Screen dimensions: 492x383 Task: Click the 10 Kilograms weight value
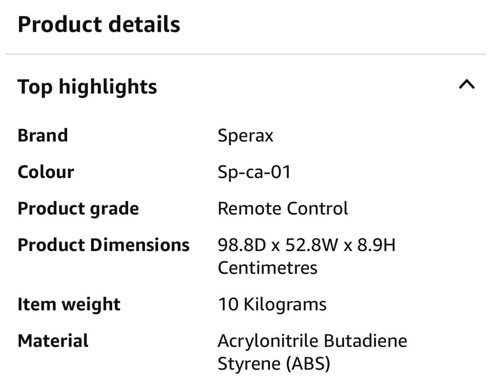click(272, 304)
